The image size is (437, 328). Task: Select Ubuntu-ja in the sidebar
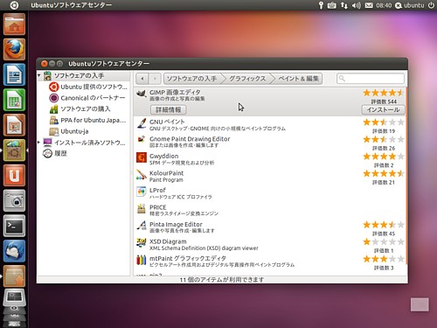pos(69,131)
